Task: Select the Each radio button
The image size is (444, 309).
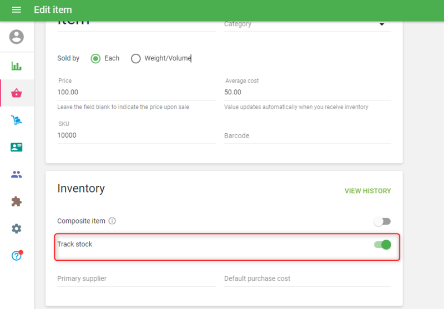Action: point(95,58)
